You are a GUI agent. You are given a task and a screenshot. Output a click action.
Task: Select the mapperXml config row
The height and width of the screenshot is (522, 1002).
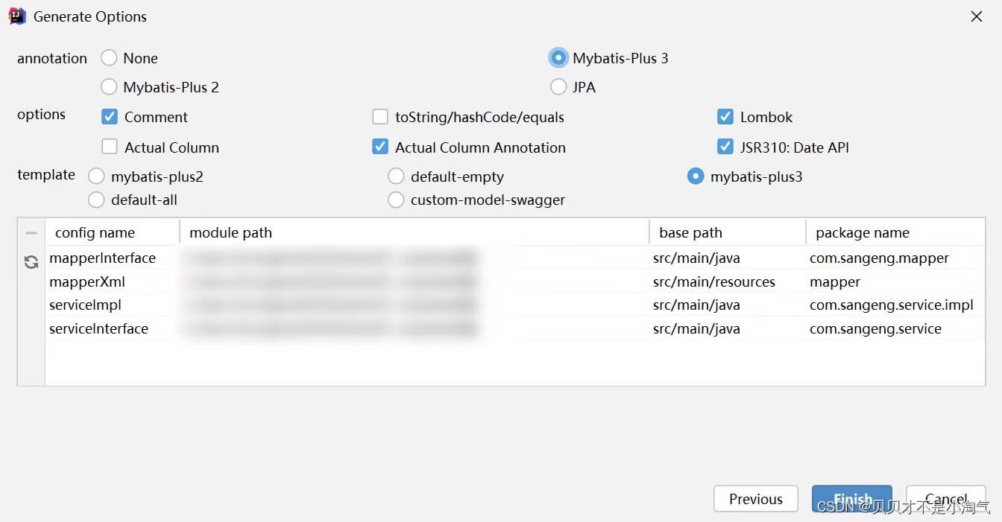point(515,282)
